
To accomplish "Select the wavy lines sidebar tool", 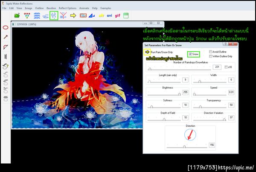I will point(6,57).
